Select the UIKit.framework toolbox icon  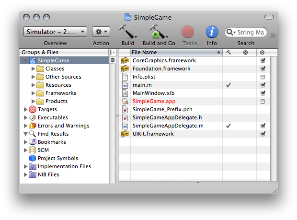point(125,134)
